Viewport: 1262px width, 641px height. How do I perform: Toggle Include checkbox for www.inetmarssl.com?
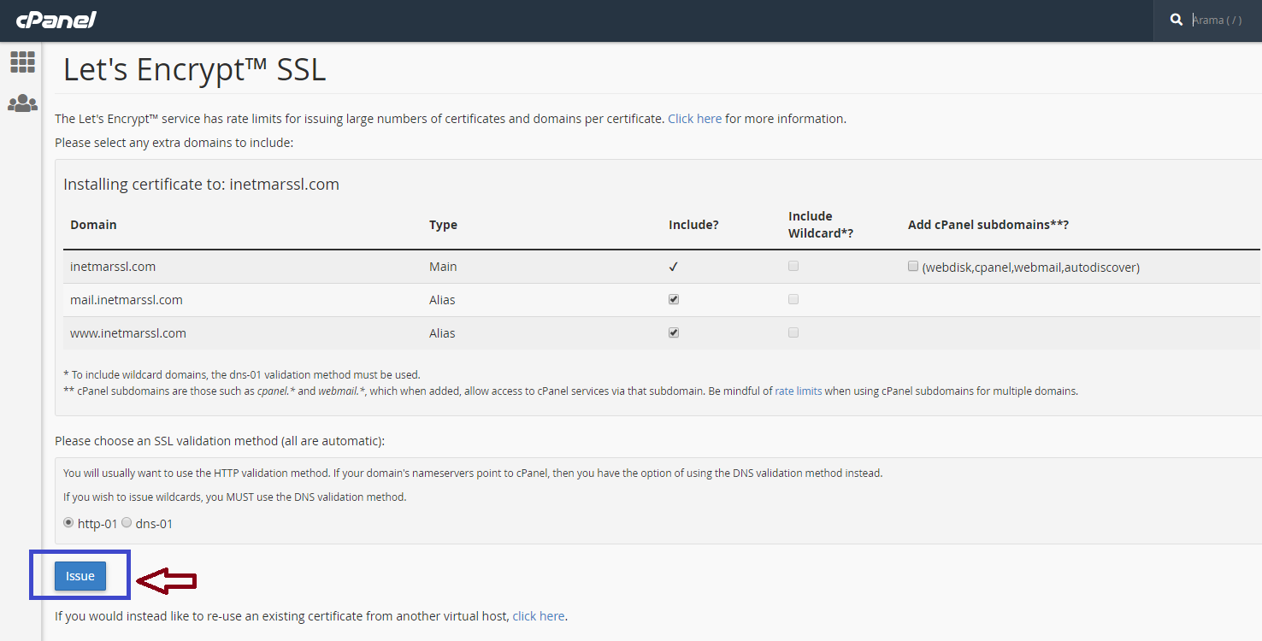coord(674,332)
